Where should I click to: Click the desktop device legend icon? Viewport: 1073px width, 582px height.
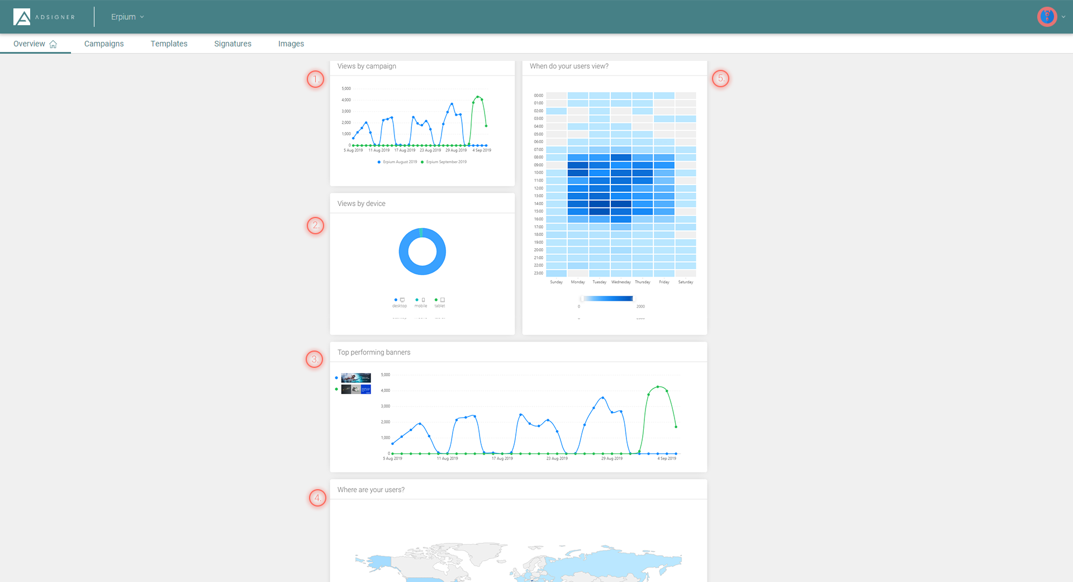tap(402, 300)
